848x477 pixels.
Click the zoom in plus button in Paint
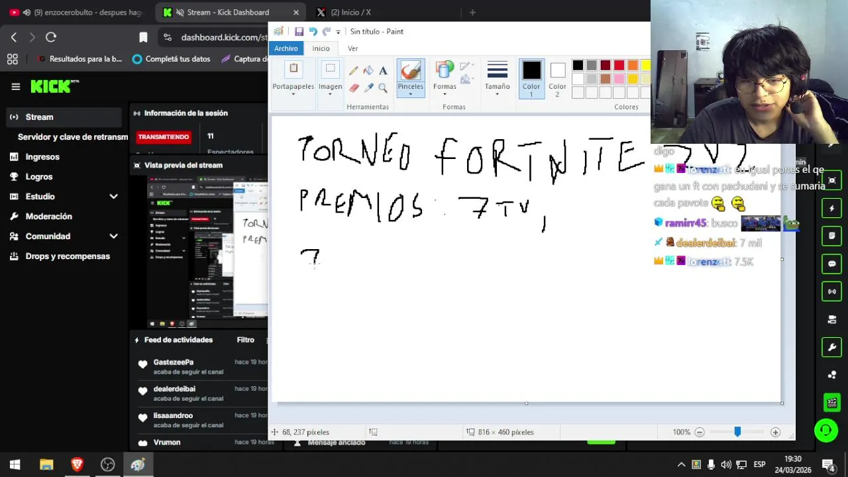point(775,432)
